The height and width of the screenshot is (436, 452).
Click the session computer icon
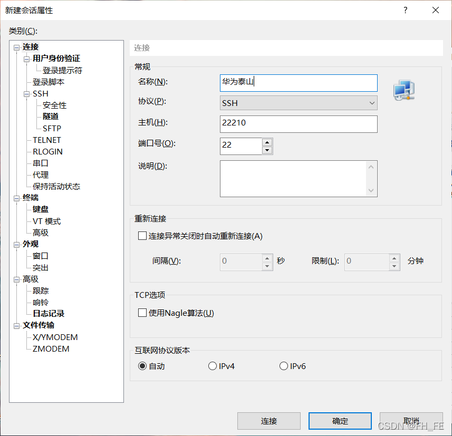404,90
